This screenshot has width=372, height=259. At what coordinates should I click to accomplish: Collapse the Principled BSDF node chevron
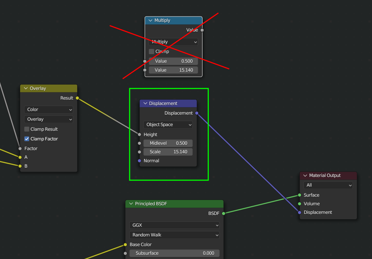coord(131,204)
